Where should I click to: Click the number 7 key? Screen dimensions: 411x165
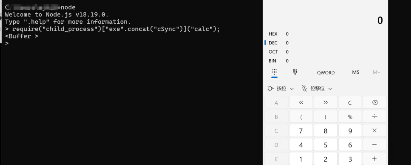point(301,131)
